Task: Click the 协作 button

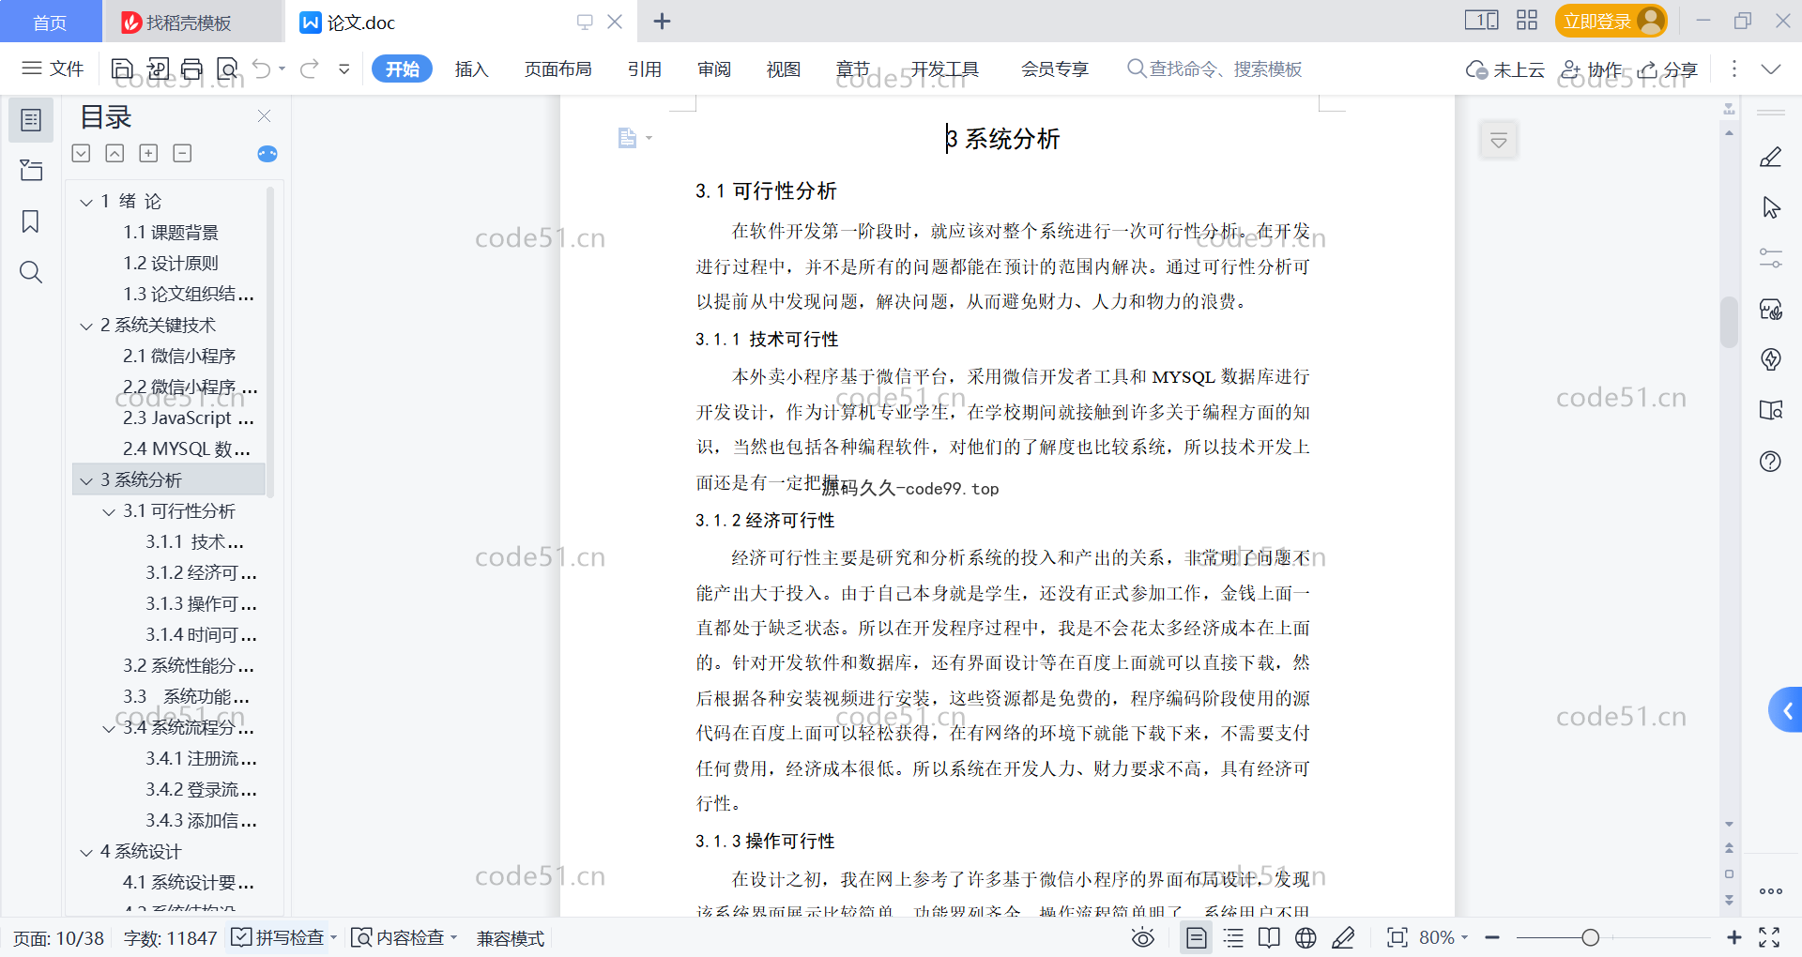Action: (x=1591, y=68)
